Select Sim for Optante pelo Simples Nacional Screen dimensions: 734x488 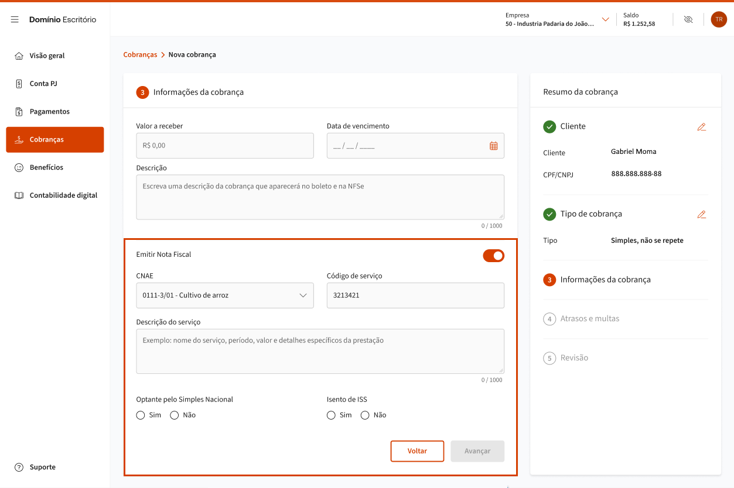[x=141, y=415]
